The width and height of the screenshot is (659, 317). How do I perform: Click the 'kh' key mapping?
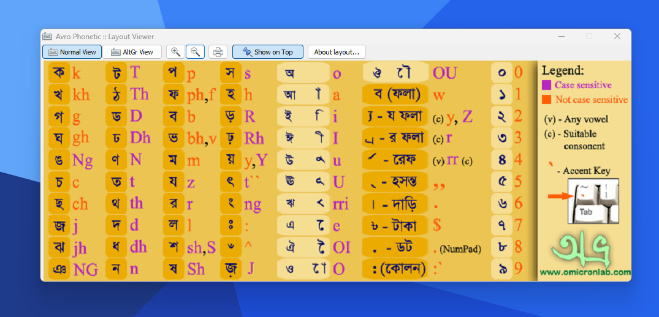click(x=81, y=95)
